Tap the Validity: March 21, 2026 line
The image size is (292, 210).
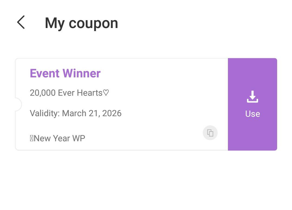(76, 113)
